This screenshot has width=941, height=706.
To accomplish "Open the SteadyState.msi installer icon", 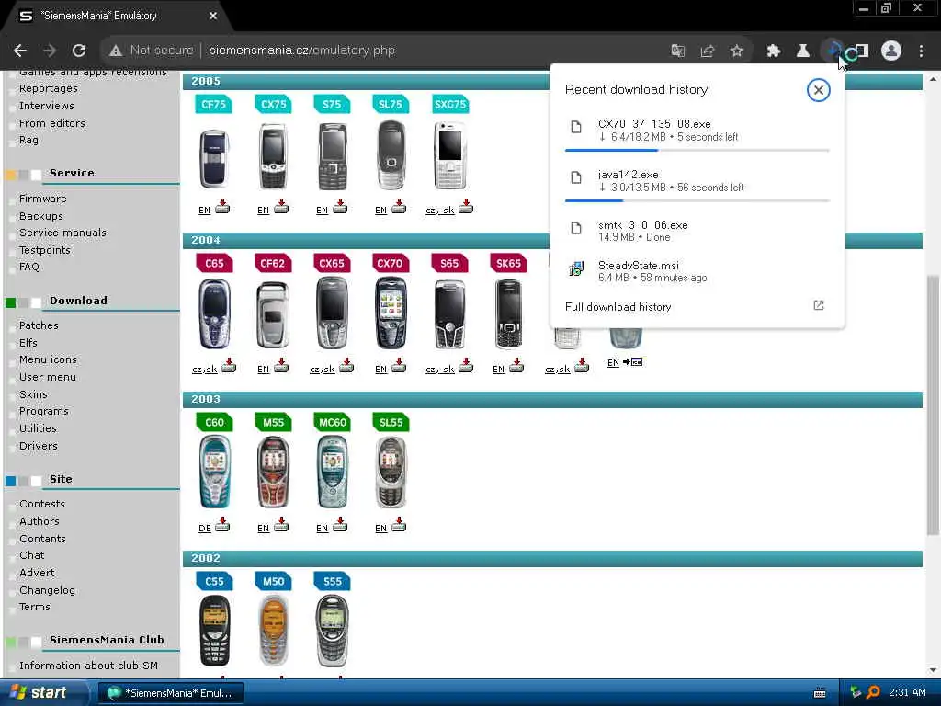I will point(576,268).
